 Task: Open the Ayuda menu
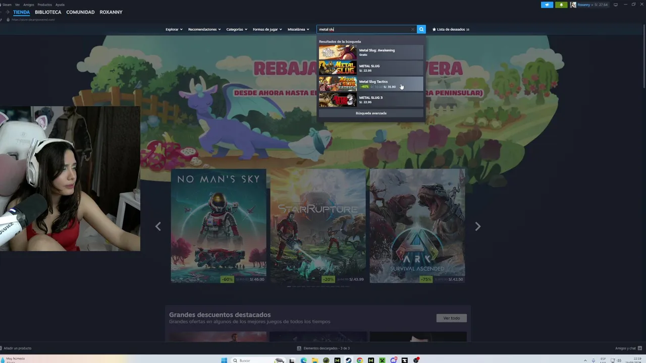[x=60, y=5]
